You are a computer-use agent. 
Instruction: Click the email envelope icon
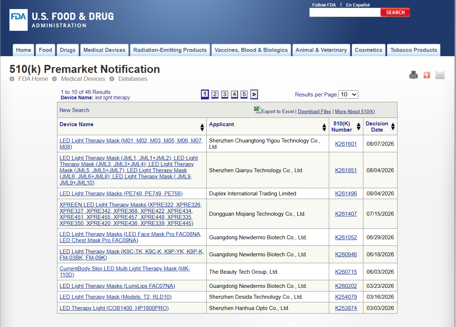tap(440, 75)
